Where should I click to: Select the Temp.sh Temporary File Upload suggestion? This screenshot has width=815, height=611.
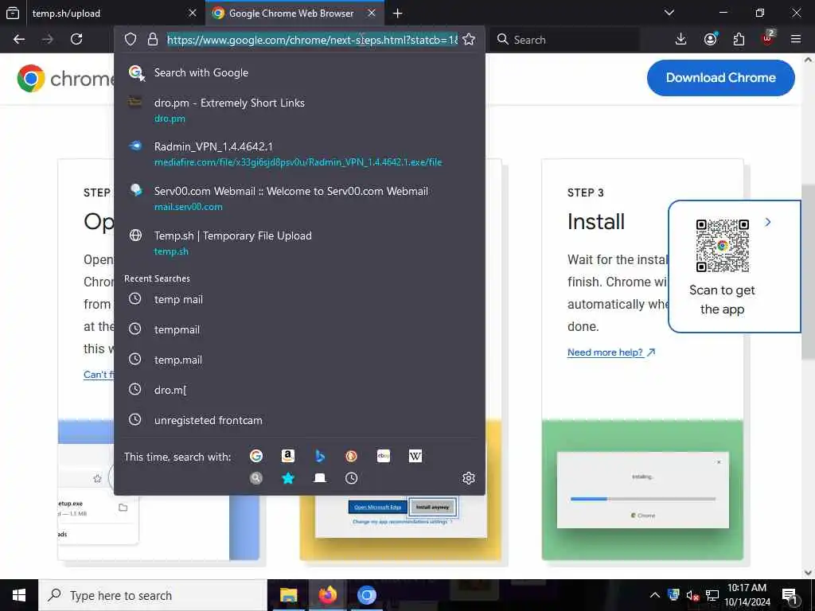click(299, 243)
